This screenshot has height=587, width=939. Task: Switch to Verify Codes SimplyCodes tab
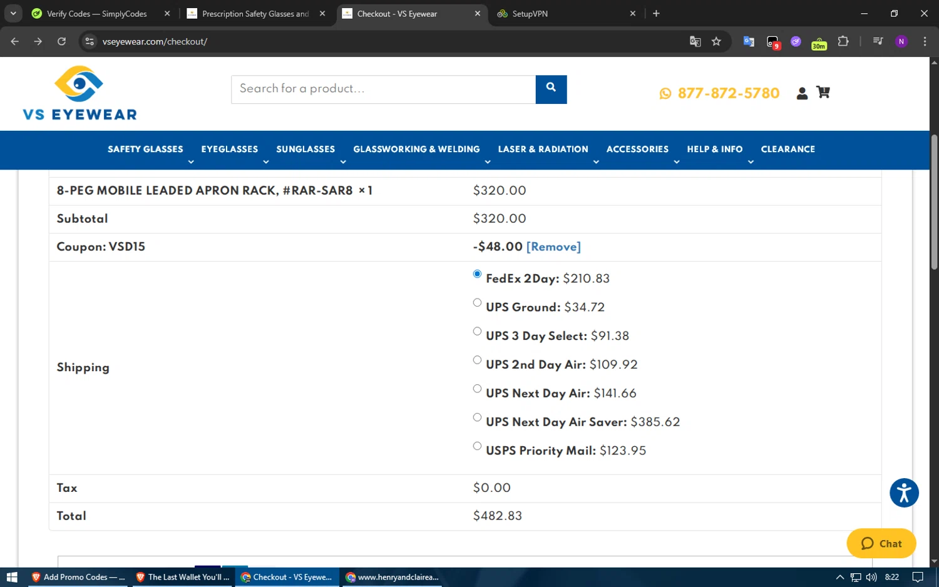[97, 14]
